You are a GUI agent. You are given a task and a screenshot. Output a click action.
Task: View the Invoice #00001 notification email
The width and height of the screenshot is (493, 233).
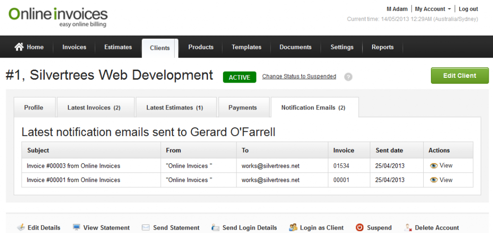coord(441,180)
